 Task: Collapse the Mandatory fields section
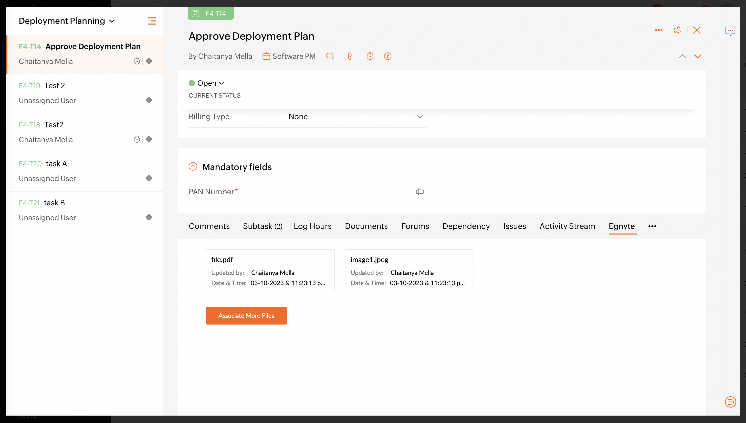(x=193, y=166)
